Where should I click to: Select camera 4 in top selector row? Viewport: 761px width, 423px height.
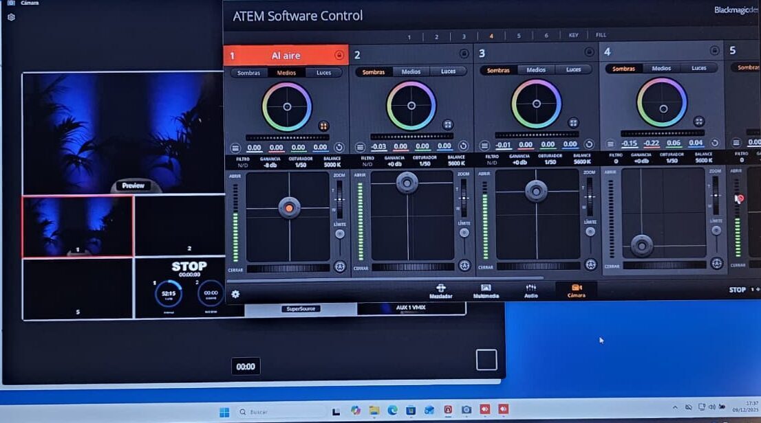491,36
